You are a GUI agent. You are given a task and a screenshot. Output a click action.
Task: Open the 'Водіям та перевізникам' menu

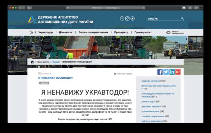93,32
